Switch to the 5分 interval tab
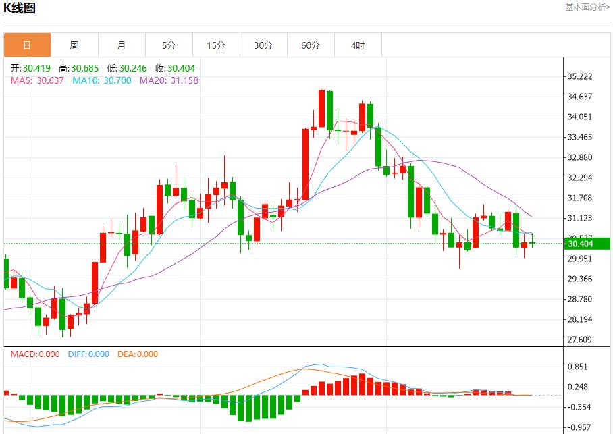The height and width of the screenshot is (434, 613). coord(169,45)
